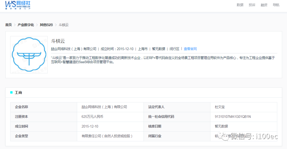Click the 所属行业 label cell
The height and width of the screenshot is (149, 287).
177,136
